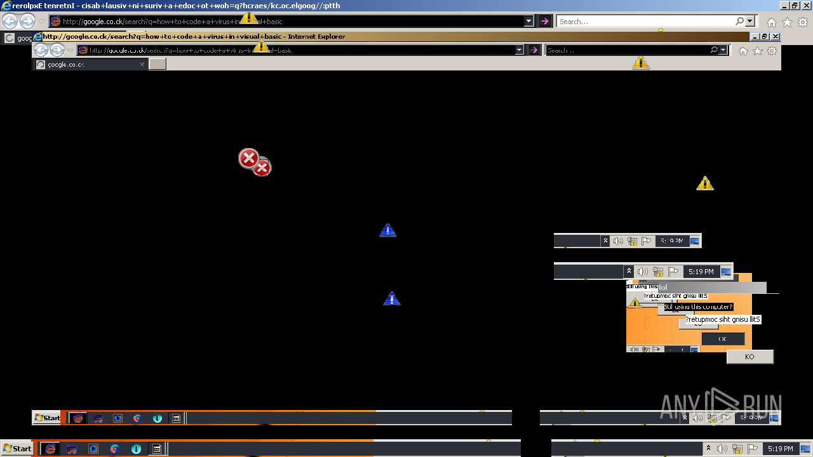
Task: Open File Explorer on the duplicated upper taskbar
Action: 98,418
